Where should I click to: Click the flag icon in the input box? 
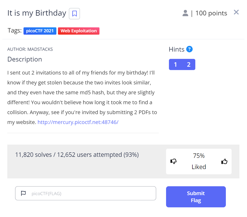point(23,193)
